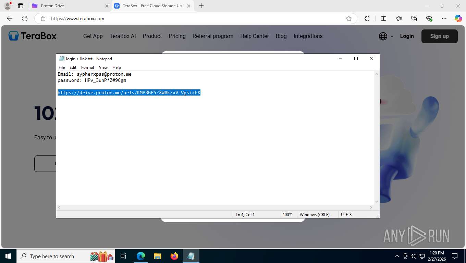Click the TeraBox Sign up button
Viewport: 466px width, 263px height.
pyautogui.click(x=439, y=36)
